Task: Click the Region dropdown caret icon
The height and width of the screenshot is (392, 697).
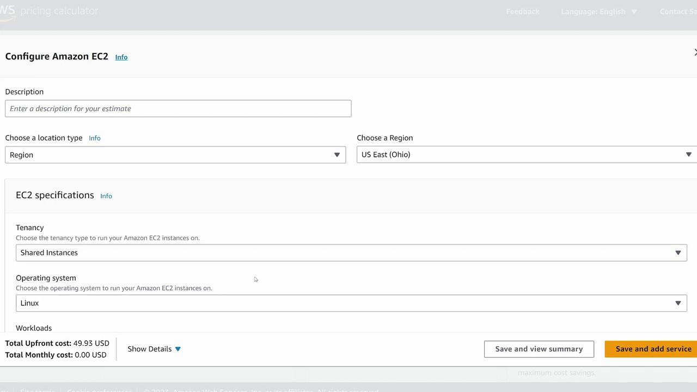Action: coord(688,155)
